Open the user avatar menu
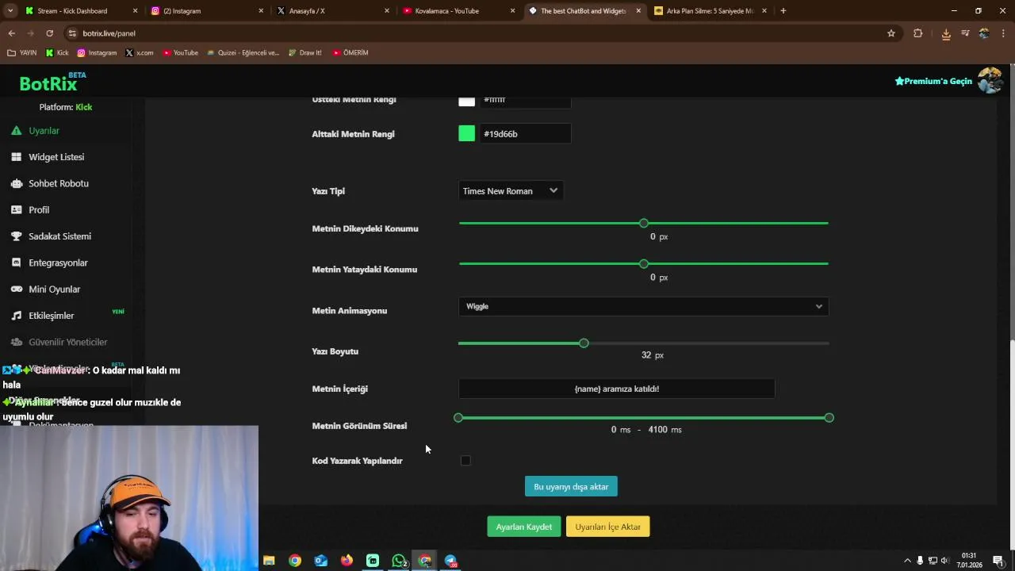This screenshot has height=571, width=1015. [990, 81]
